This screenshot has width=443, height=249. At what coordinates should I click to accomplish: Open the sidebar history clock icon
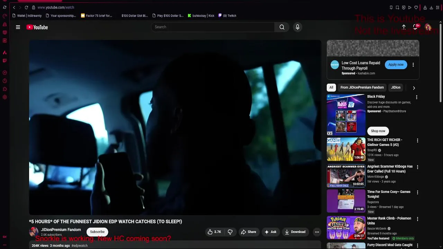coord(4,81)
